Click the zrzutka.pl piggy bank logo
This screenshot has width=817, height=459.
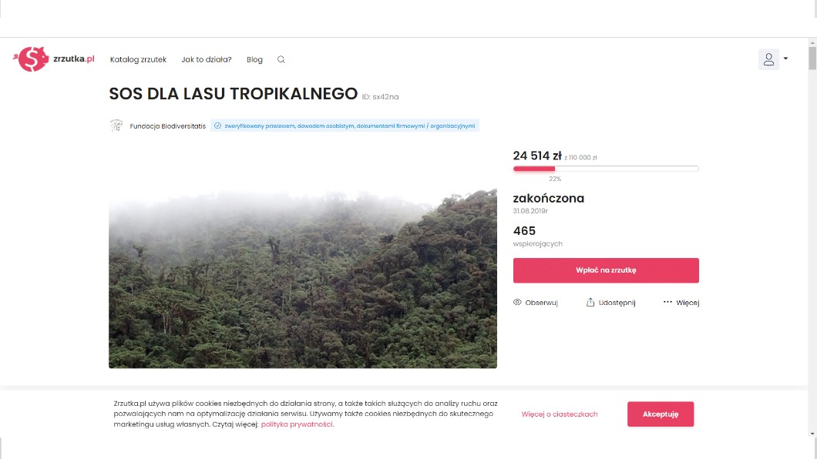coord(33,59)
